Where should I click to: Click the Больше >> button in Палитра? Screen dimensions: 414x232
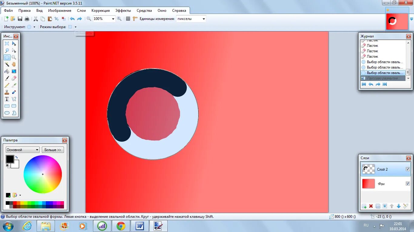pos(53,150)
